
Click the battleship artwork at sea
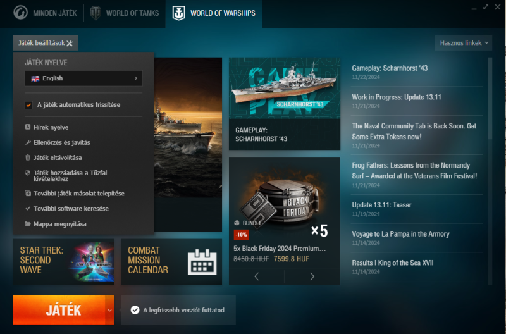pyautogui.click(x=188, y=128)
